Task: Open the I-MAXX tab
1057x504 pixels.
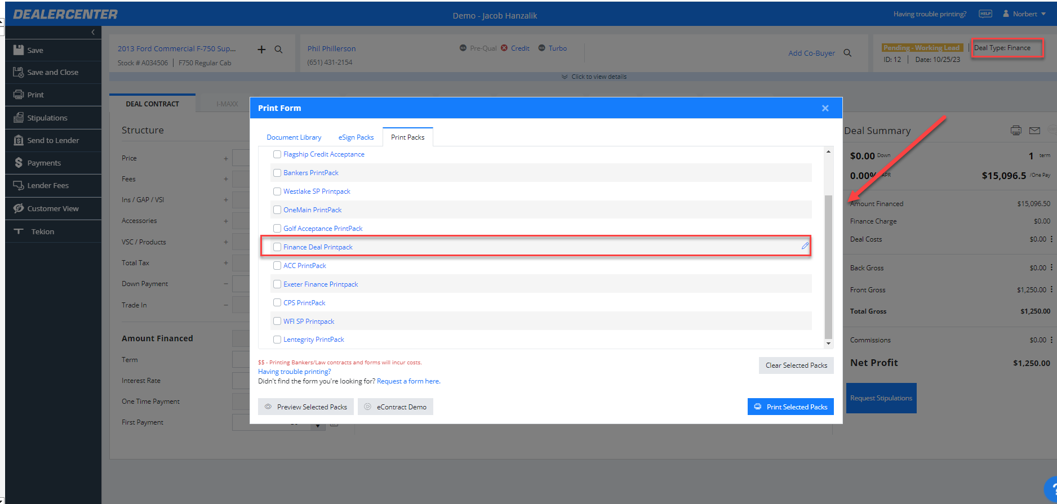Action: coord(227,104)
